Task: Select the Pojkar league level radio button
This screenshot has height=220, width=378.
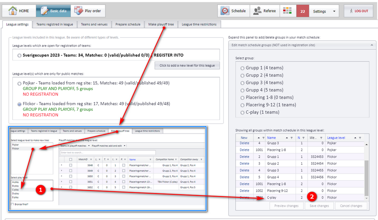Action: pyautogui.click(x=19, y=84)
